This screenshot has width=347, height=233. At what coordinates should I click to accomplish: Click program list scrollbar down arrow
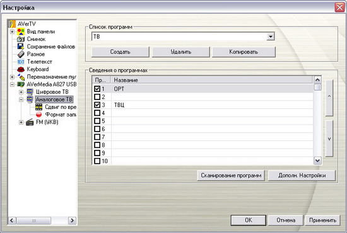(317, 161)
